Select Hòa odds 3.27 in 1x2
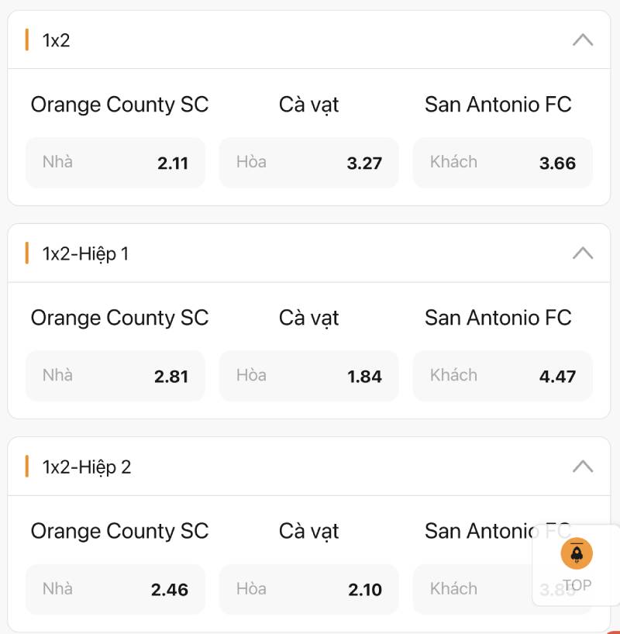 [x=308, y=163]
